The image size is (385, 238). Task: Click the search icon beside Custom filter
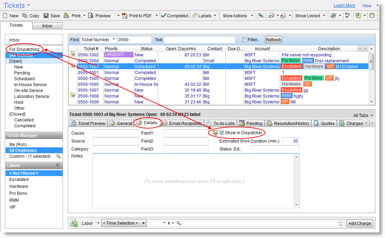[x=59, y=156]
